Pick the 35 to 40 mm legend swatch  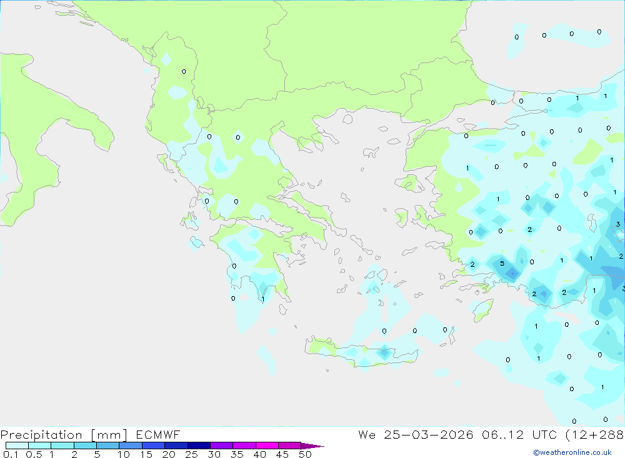pyautogui.click(x=244, y=446)
